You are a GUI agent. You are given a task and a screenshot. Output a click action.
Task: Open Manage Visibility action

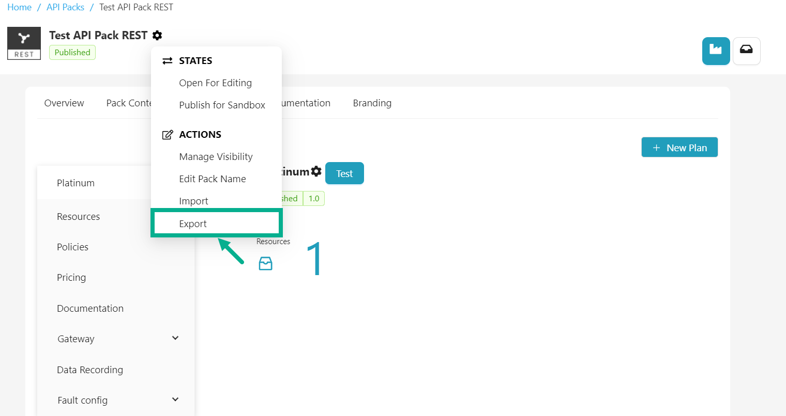pyautogui.click(x=216, y=157)
